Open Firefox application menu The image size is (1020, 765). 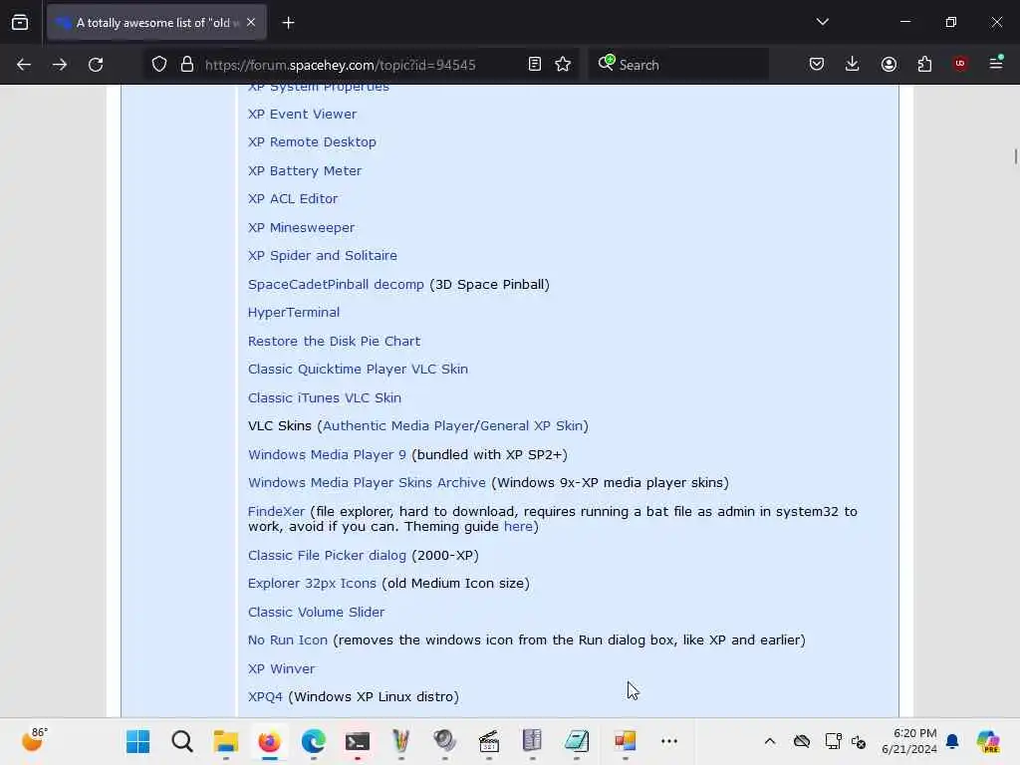click(996, 63)
